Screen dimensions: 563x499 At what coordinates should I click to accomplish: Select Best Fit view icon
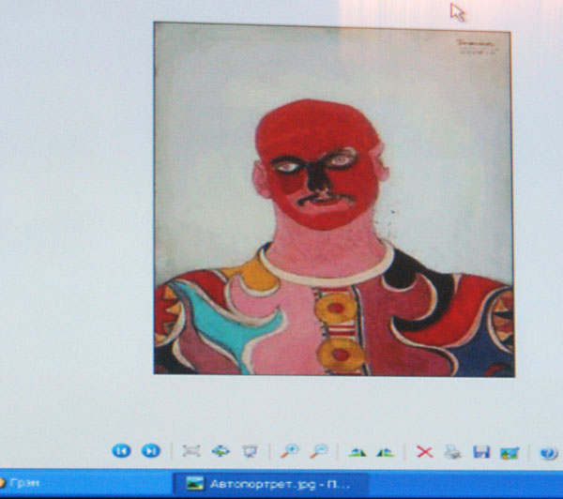(191, 451)
